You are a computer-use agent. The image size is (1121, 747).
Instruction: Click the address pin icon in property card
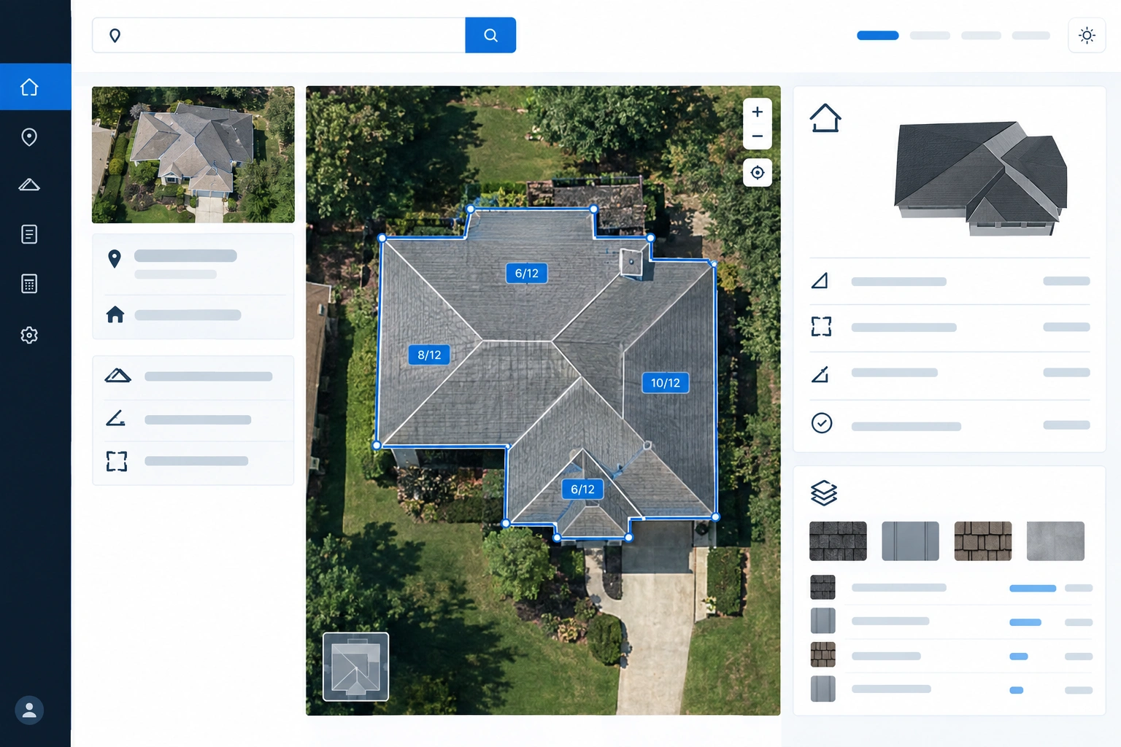click(115, 258)
